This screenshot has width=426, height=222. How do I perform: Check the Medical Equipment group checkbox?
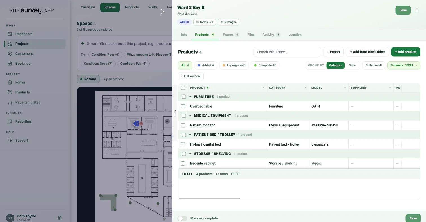pos(184,116)
